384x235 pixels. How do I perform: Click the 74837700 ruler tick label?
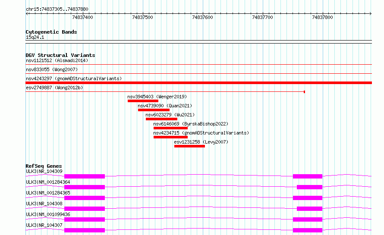262,17
